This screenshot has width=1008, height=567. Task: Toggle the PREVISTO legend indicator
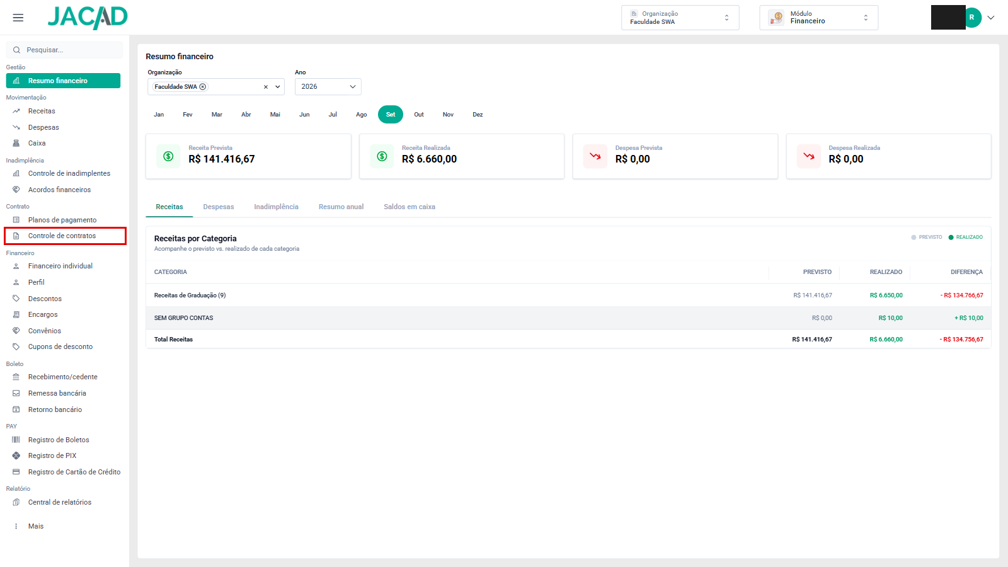tap(927, 238)
